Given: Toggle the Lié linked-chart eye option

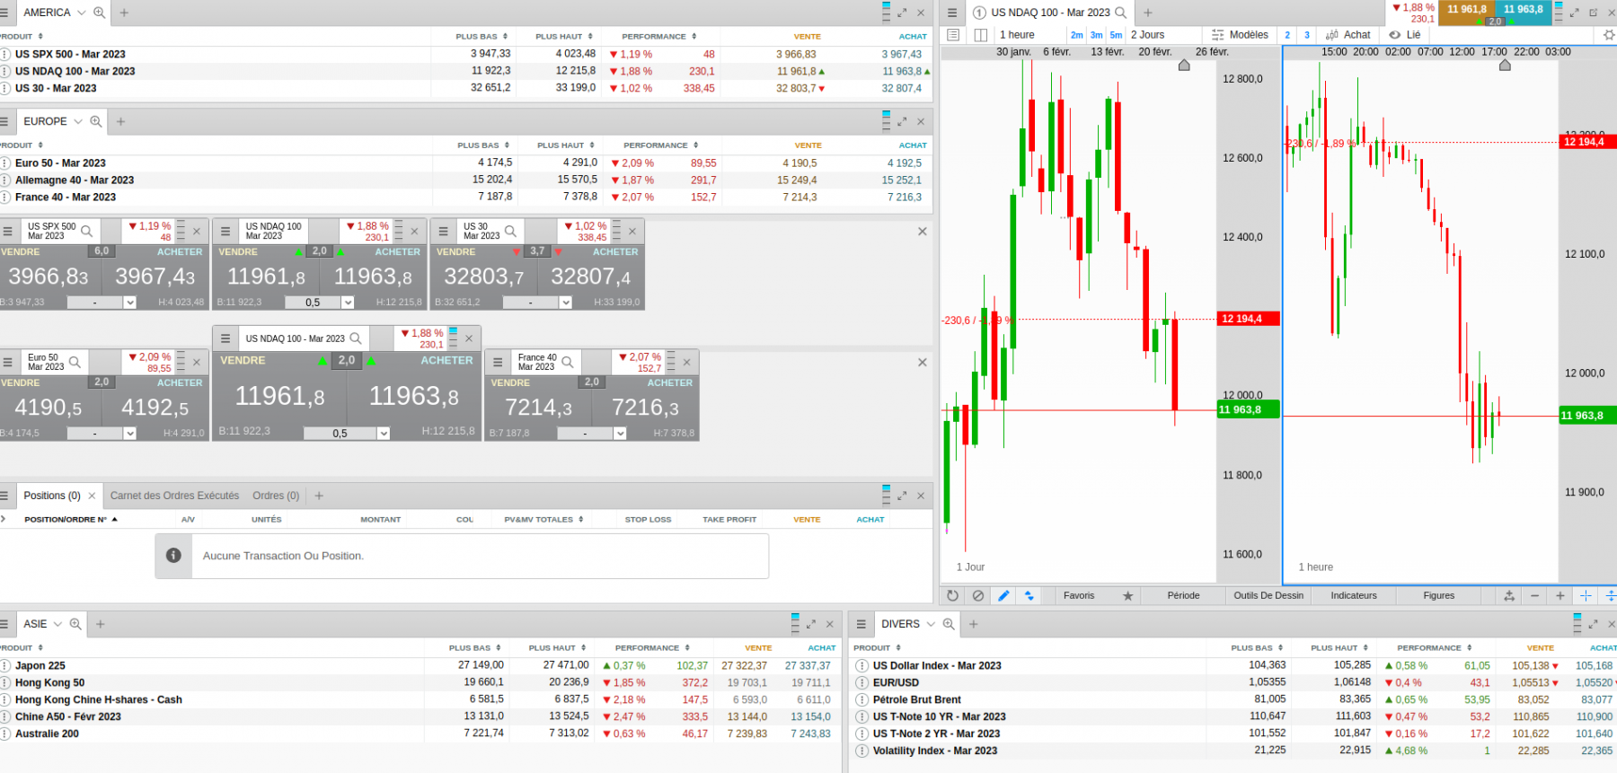Looking at the screenshot, I should [1405, 35].
